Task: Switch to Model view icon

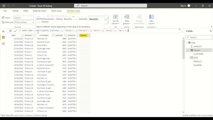Action: 3,44
